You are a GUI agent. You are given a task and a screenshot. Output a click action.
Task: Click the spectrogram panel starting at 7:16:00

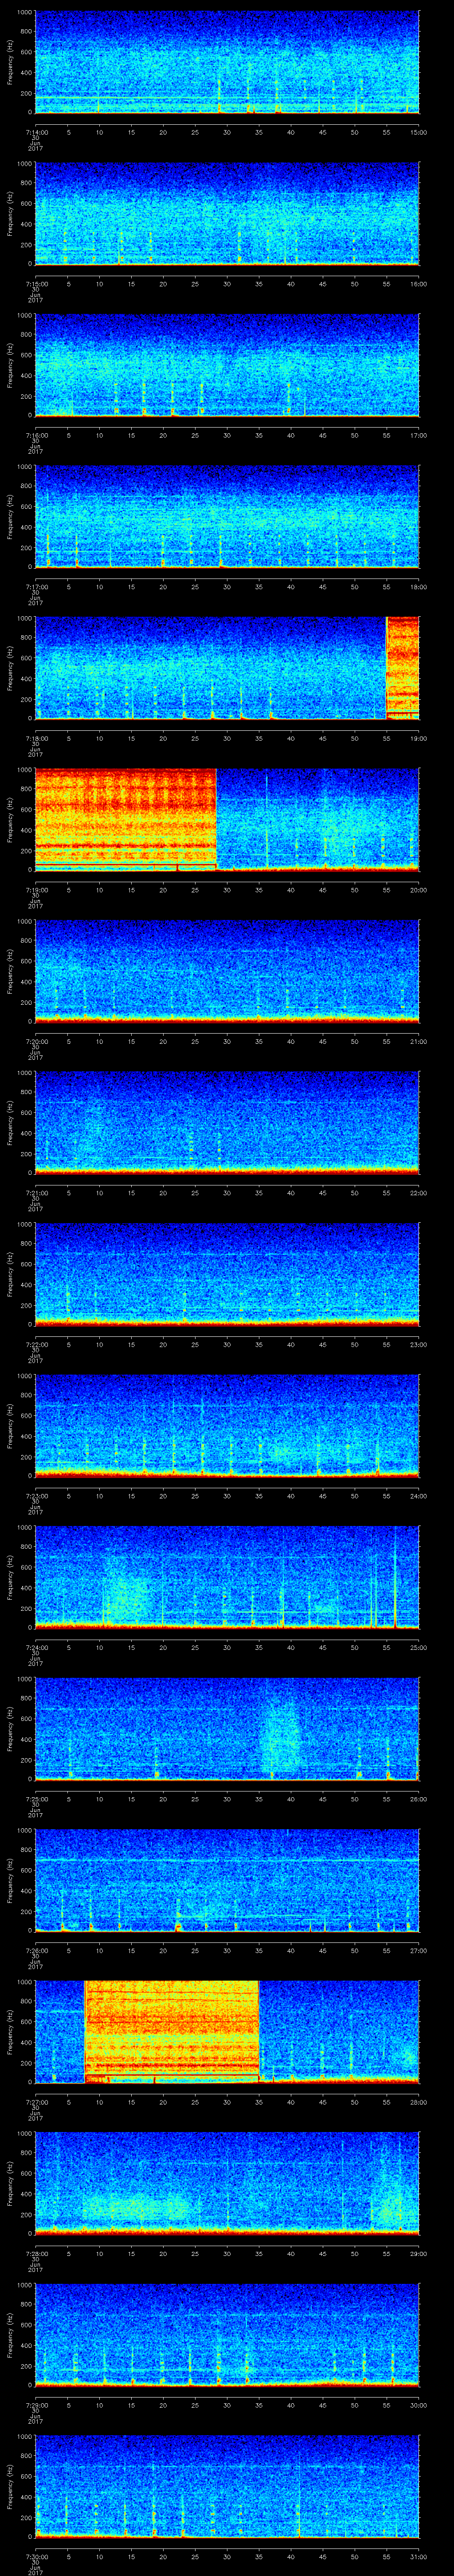pyautogui.click(x=227, y=365)
